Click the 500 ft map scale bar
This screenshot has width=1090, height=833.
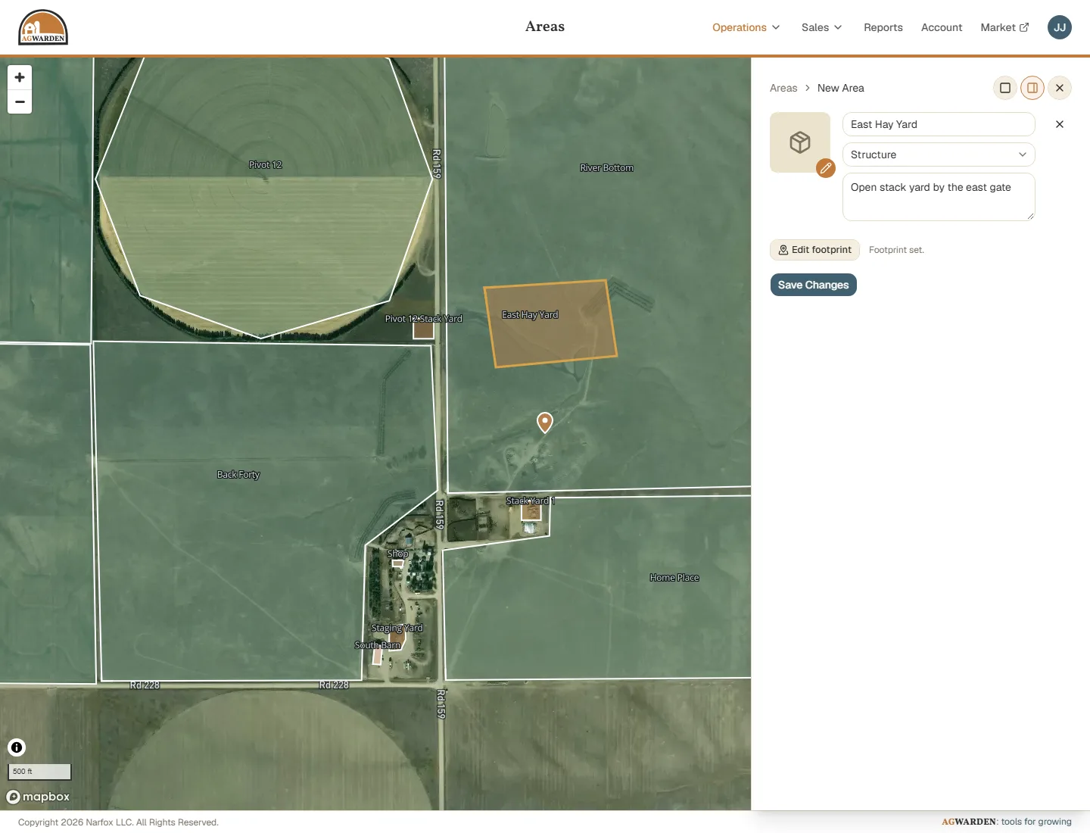point(39,772)
